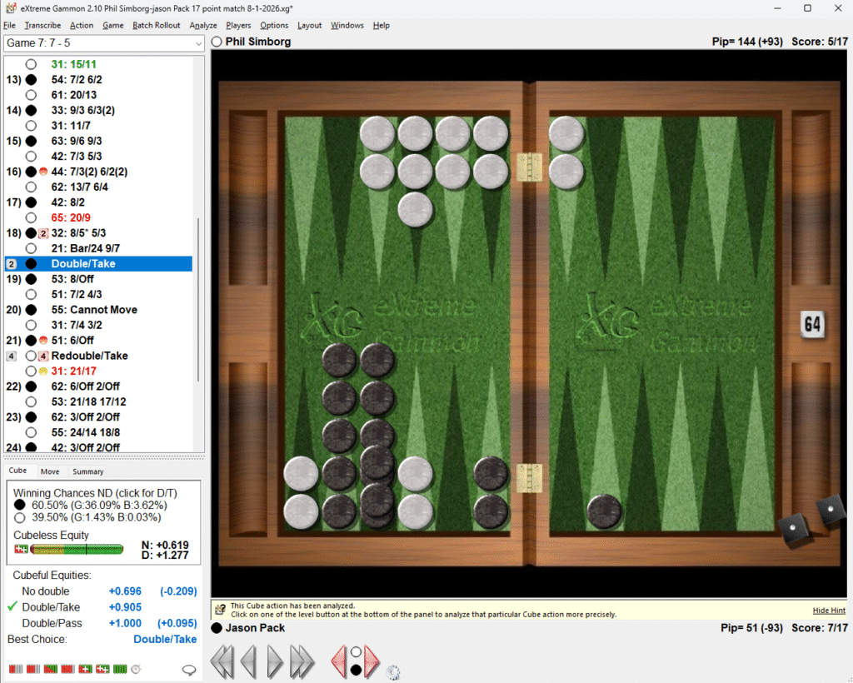Open the Windows menu
Image resolution: width=853 pixels, height=683 pixels.
pos(347,25)
